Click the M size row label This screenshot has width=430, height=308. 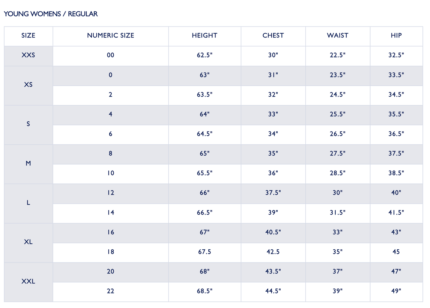[29, 164]
